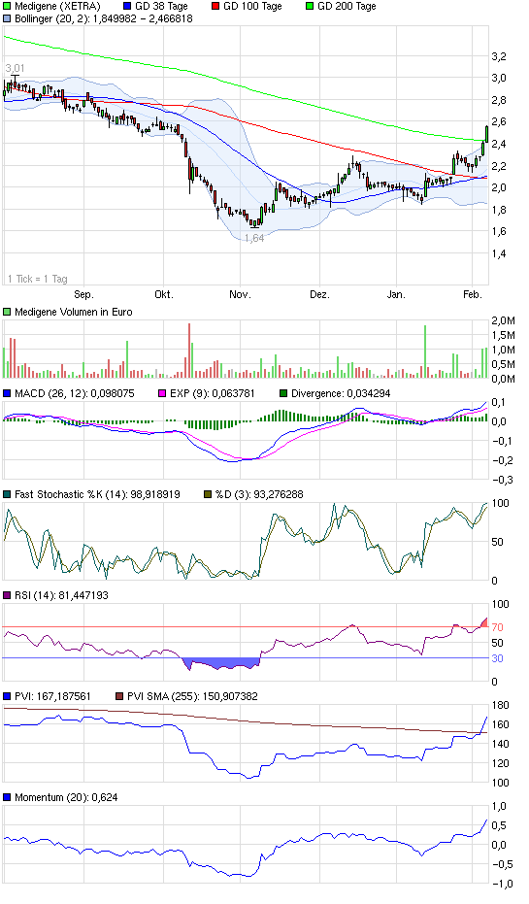The height and width of the screenshot is (904, 529).
Task: Click the Momentum (20): 0,624 text
Action: click(x=66, y=797)
